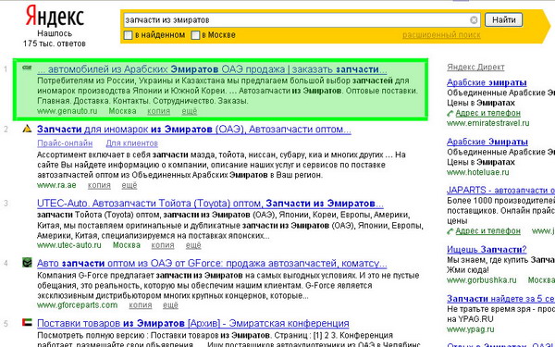Click phone icon beside emiratestravel.ru address link
This screenshot has height=347, width=555.
click(450, 113)
